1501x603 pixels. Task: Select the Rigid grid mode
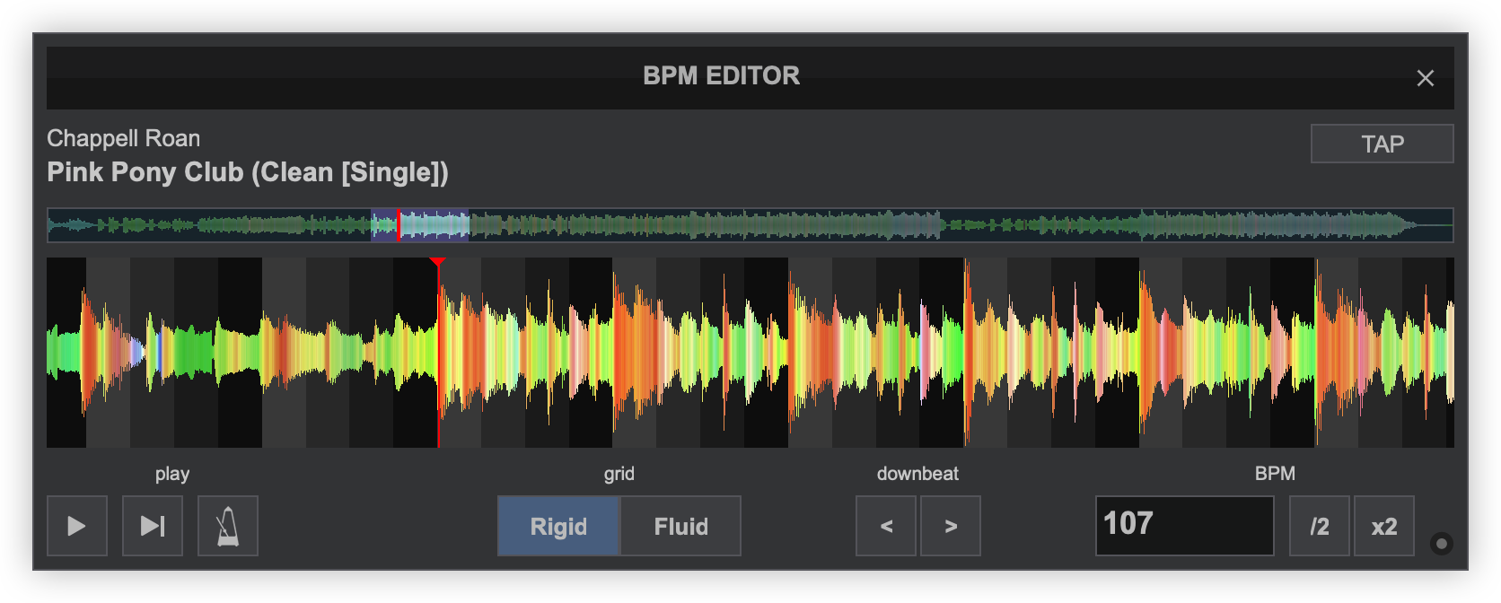tap(558, 526)
